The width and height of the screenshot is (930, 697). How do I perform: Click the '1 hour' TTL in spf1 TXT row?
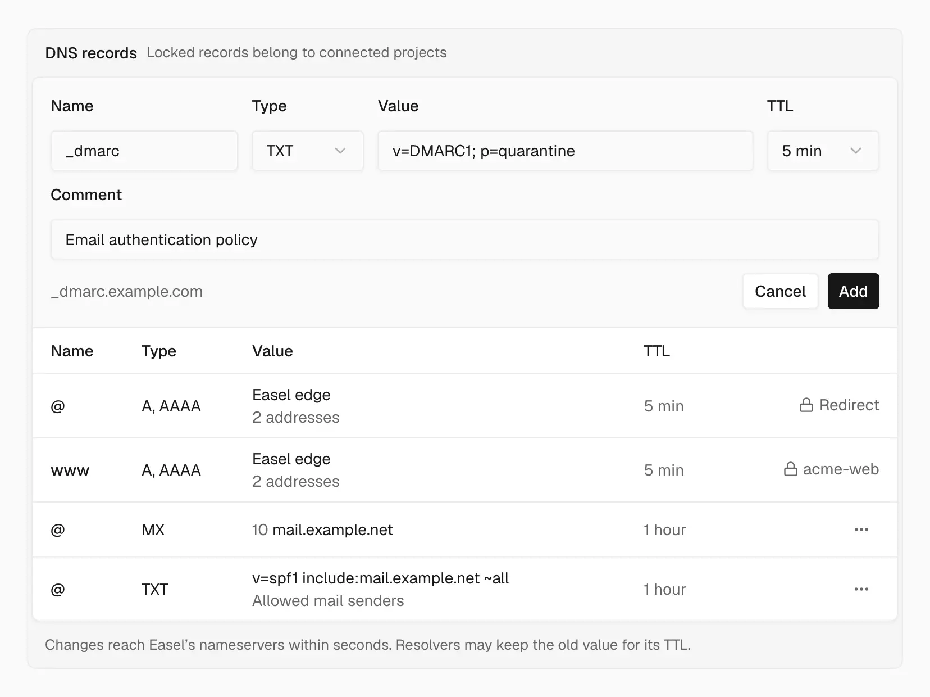click(x=665, y=590)
